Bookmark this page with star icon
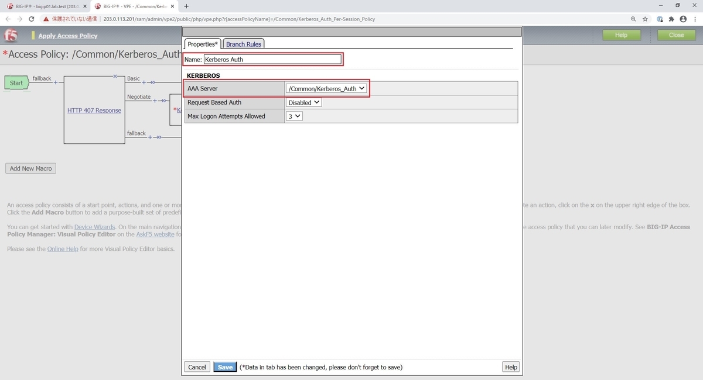Image resolution: width=703 pixels, height=380 pixels. (x=645, y=19)
